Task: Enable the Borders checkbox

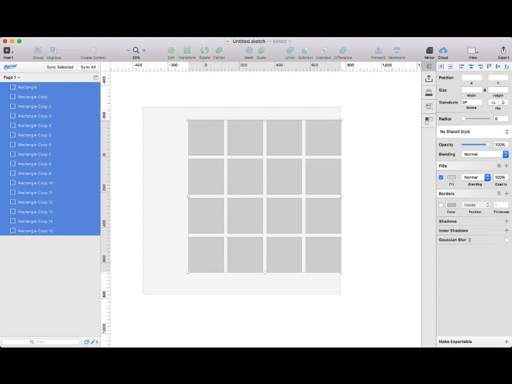Action: click(x=441, y=205)
